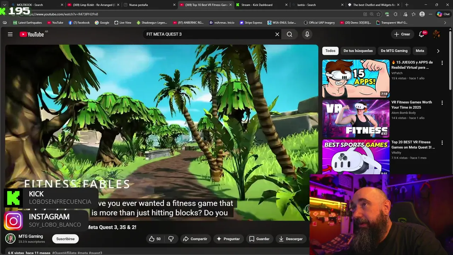This screenshot has width=453, height=255.
Task: Click the magnifier search button
Action: pyautogui.click(x=289, y=34)
